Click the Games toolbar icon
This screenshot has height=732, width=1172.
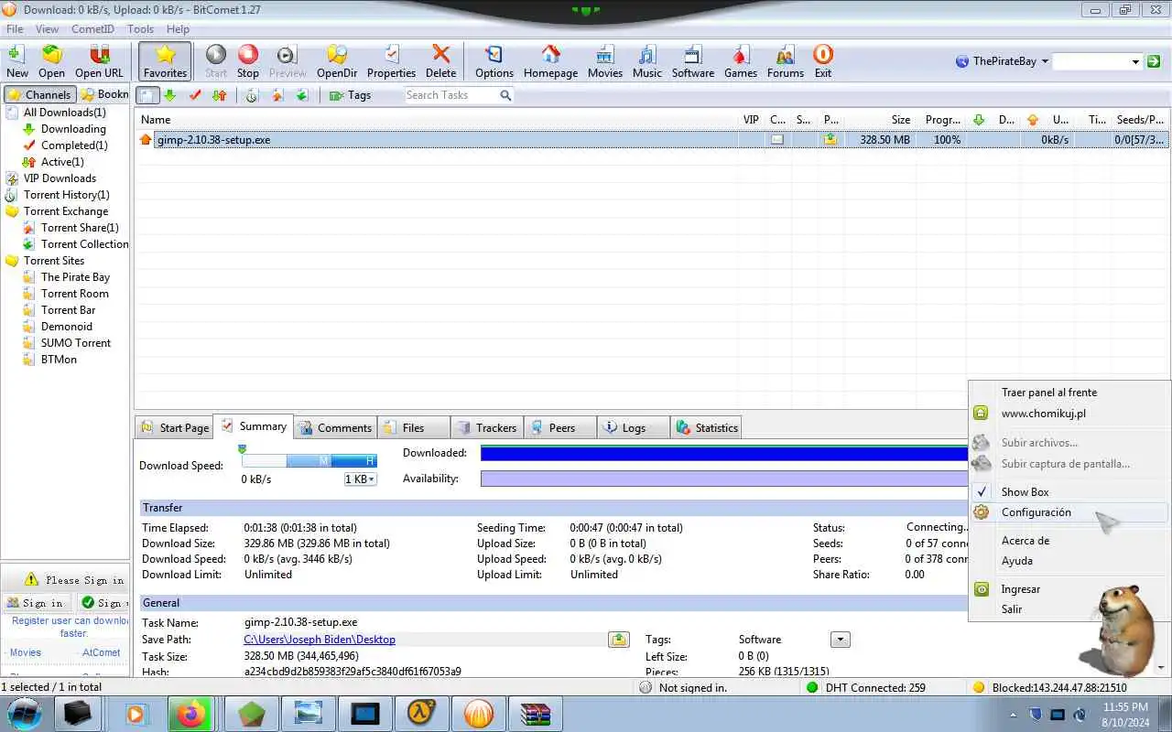tap(741, 62)
